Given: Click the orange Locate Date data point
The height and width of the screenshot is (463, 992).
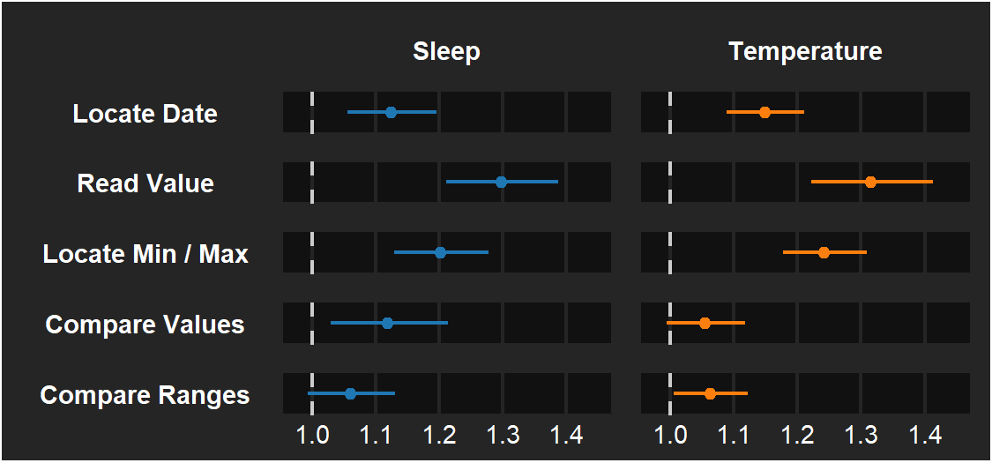Looking at the screenshot, I should [765, 112].
